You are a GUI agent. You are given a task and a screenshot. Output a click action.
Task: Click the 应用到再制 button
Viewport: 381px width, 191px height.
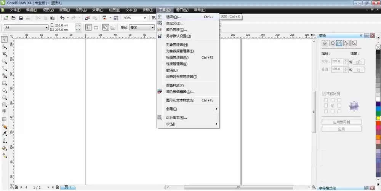click(341, 122)
